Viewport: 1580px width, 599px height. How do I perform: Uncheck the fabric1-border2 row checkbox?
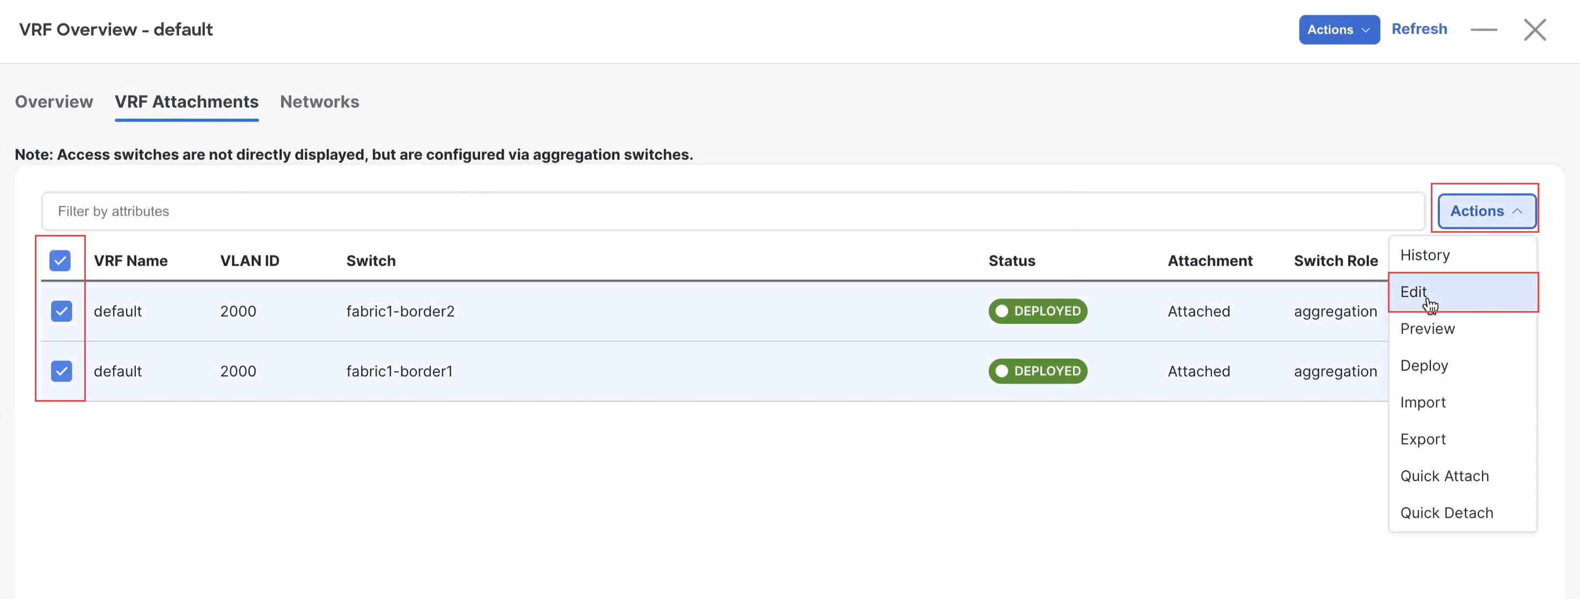coord(61,312)
